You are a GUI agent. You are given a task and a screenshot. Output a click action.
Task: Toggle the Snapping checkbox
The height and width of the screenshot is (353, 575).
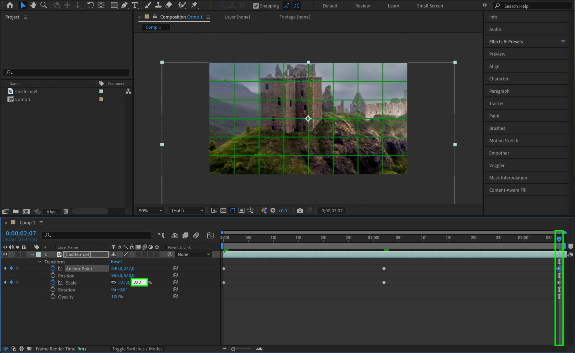256,5
